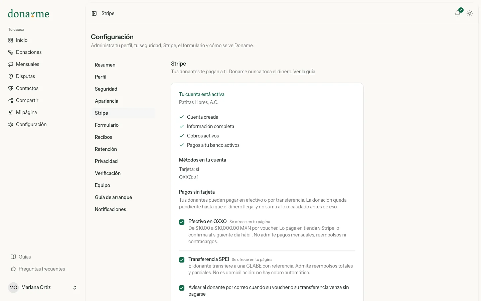Click the Disputas shield icon
The width and height of the screenshot is (481, 301).
(11, 76)
